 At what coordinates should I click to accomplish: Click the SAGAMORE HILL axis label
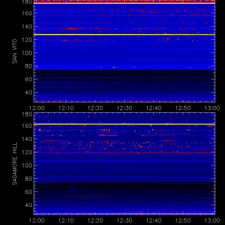15,164
